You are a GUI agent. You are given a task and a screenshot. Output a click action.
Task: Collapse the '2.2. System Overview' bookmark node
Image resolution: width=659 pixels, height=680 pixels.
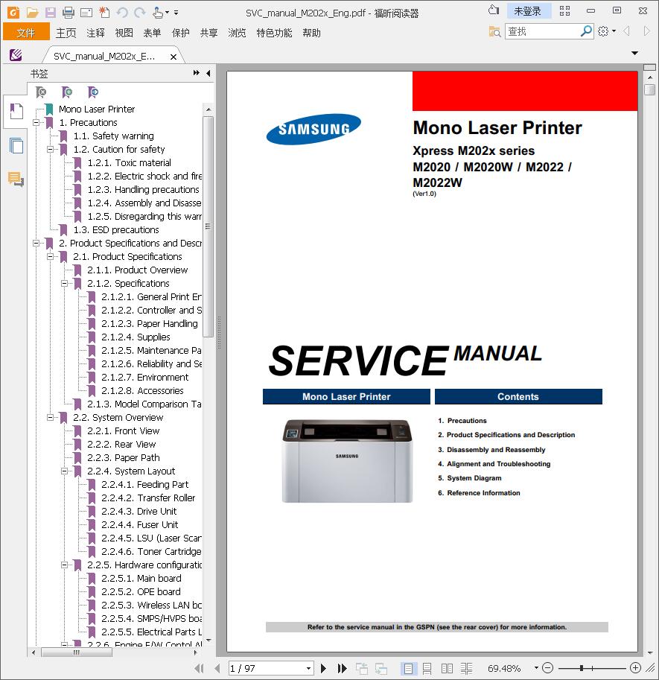tap(51, 418)
